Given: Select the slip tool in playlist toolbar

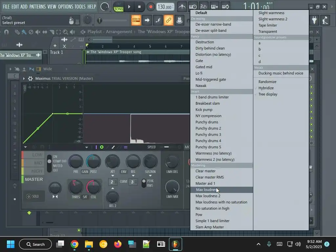Looking at the screenshot, I should (x=45, y=32).
